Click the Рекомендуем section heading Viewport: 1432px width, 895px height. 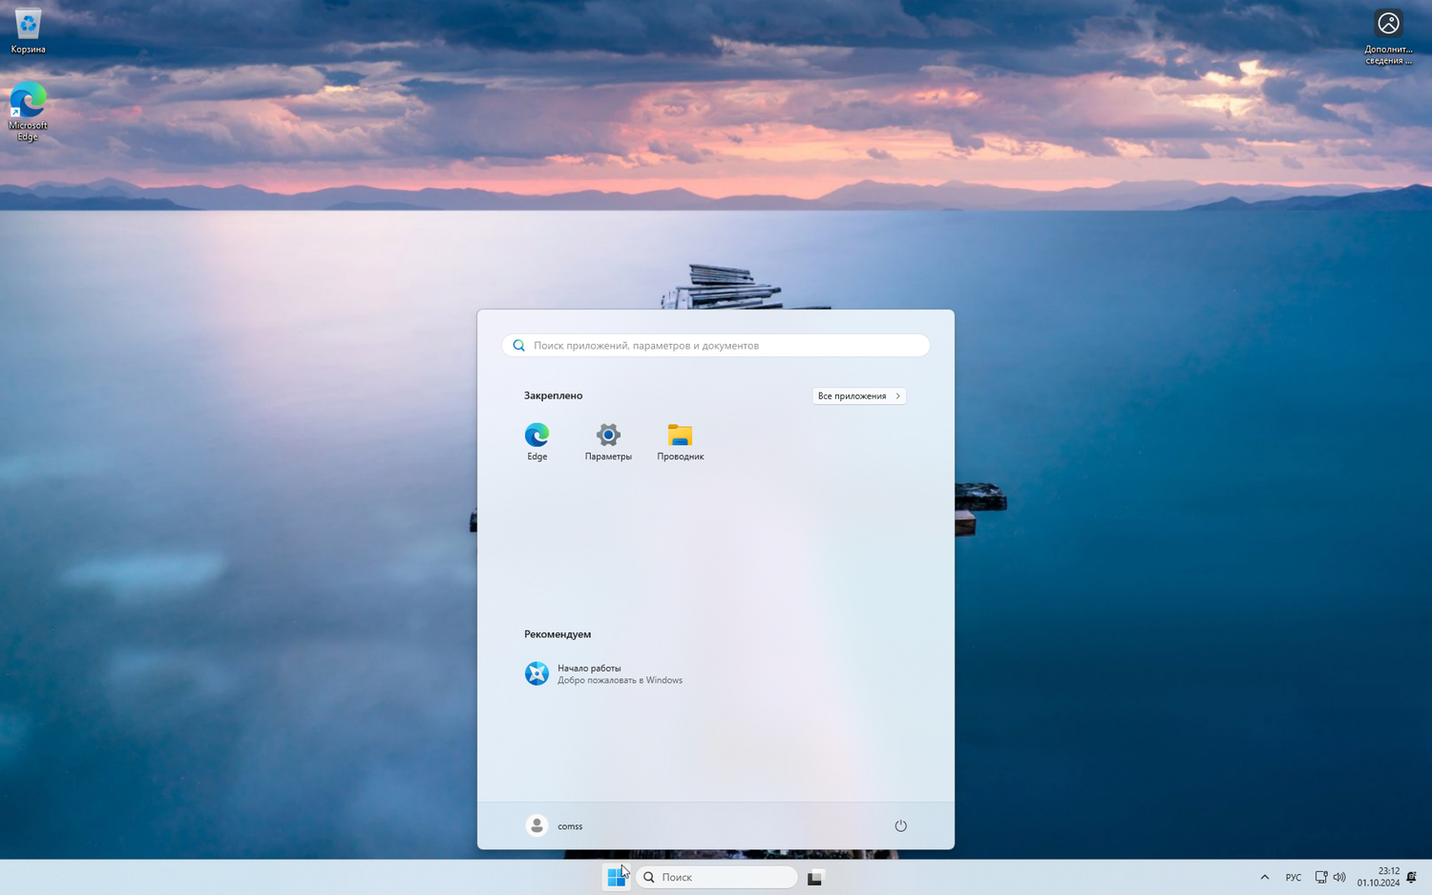(558, 634)
